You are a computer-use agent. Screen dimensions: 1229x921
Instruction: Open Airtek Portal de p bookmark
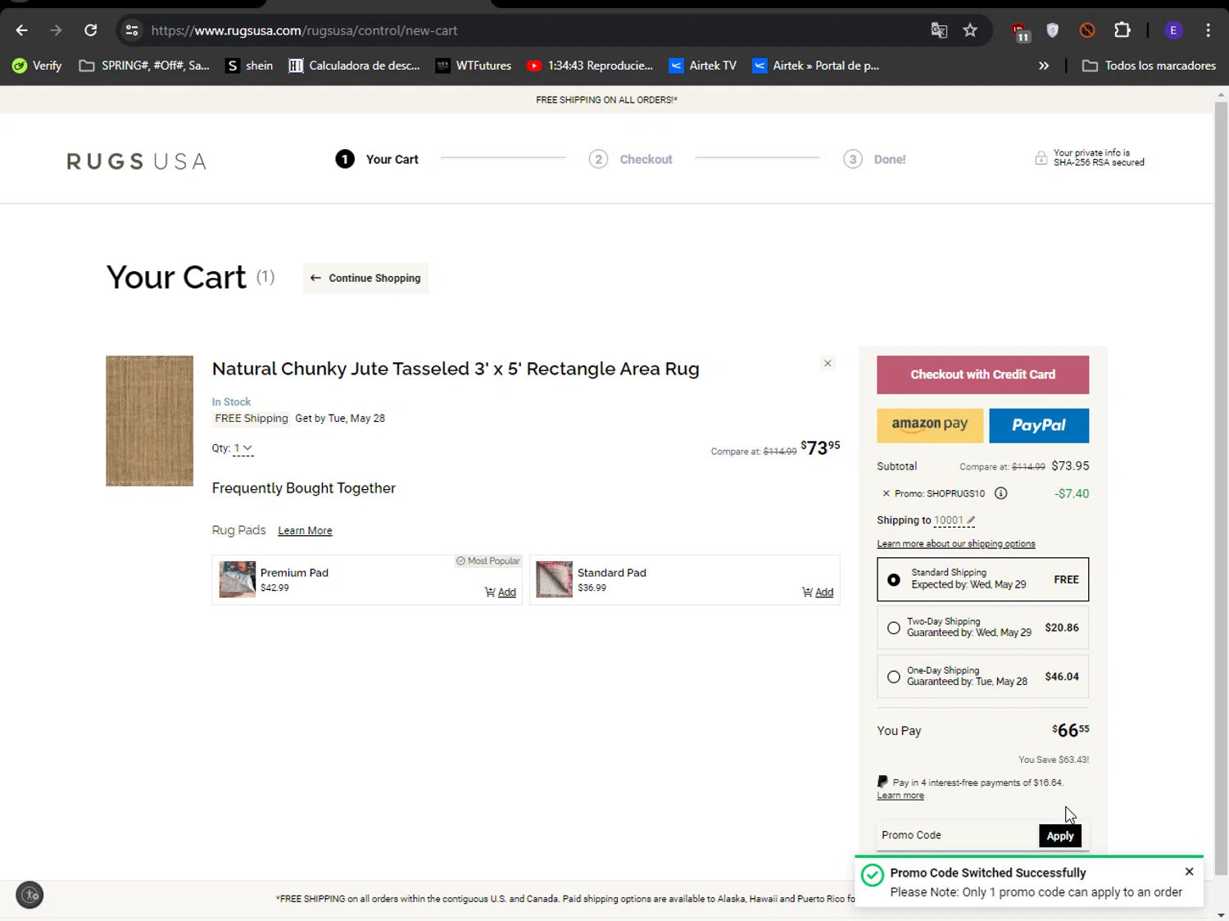click(x=816, y=66)
